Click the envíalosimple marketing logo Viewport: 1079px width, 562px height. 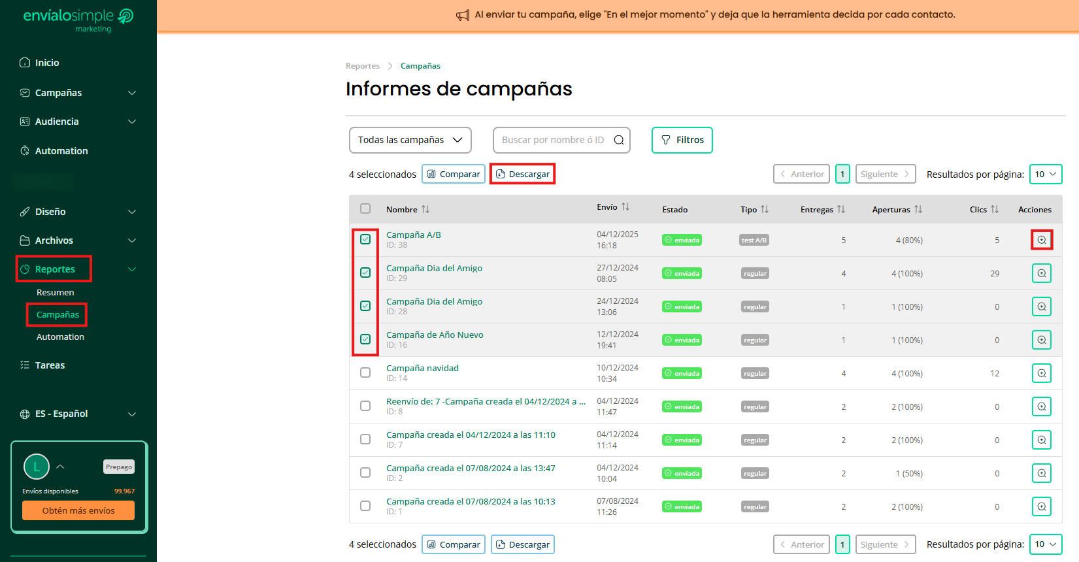tap(78, 20)
